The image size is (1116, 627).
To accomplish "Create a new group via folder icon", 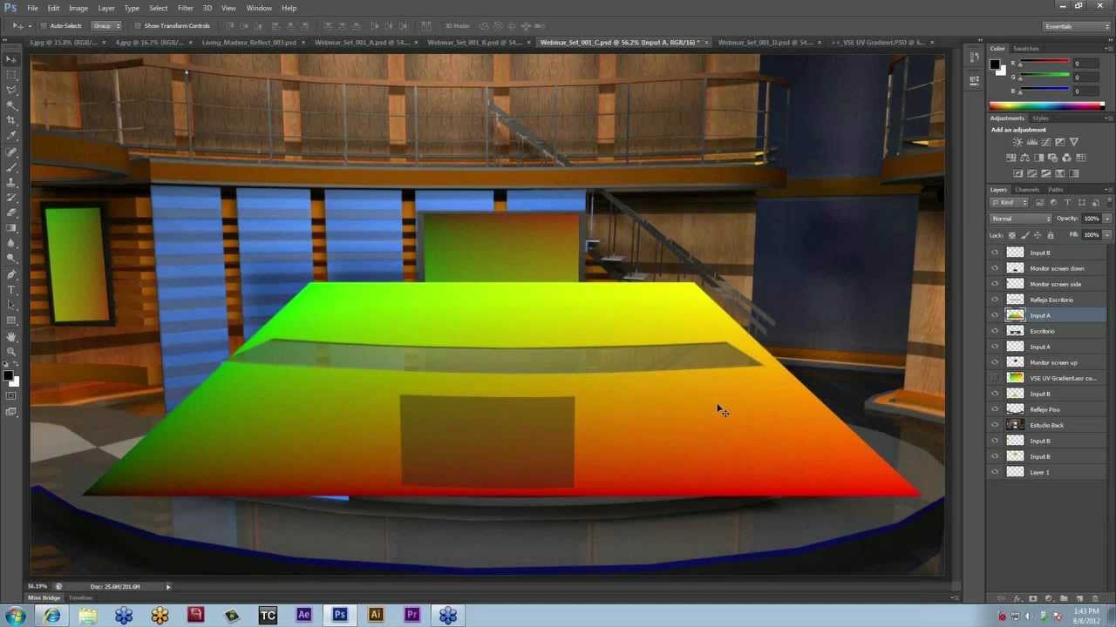I will 1064,599.
